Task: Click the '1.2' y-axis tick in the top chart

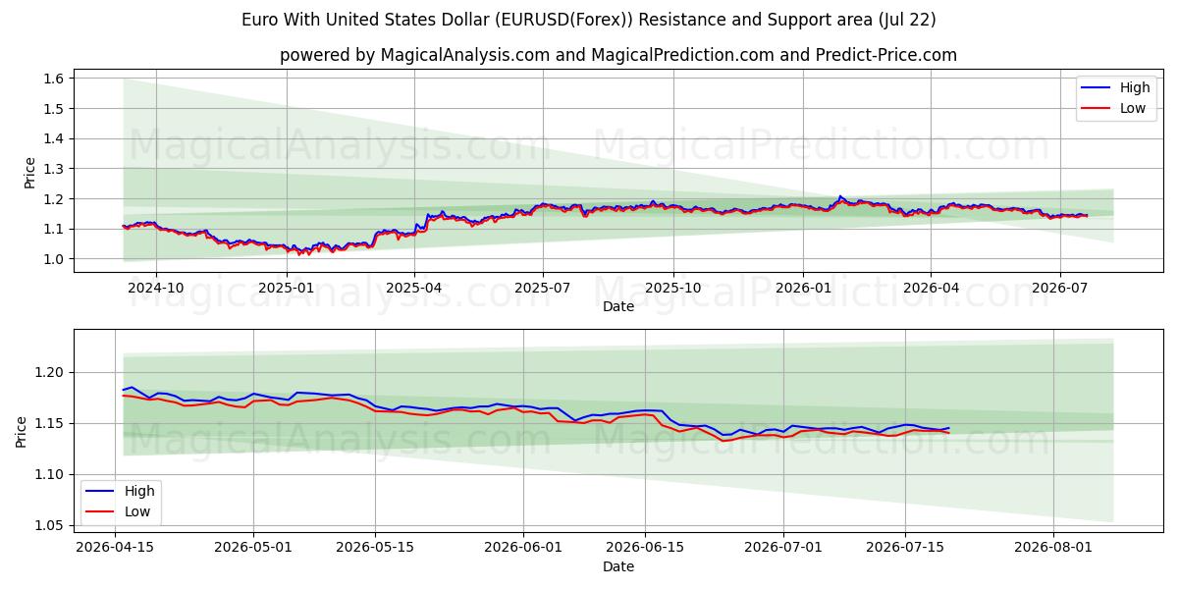Action: pos(55,199)
